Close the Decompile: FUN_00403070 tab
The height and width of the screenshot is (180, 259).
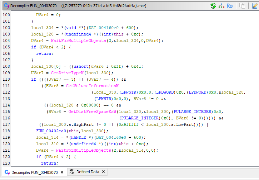coord(62,172)
